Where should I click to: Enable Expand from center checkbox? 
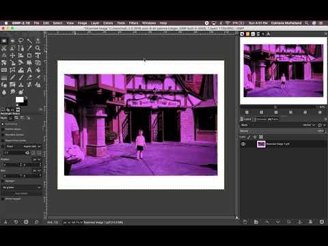pos(3,141)
